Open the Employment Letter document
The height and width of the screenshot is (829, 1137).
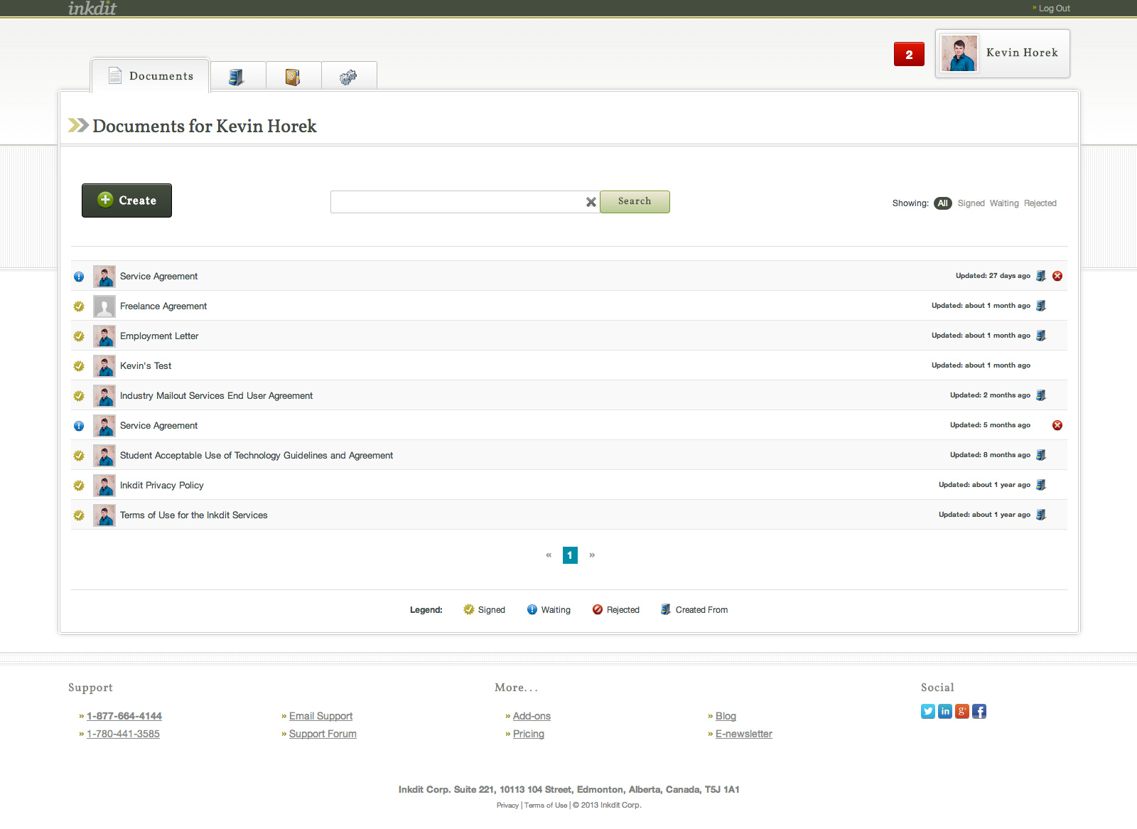coord(159,336)
